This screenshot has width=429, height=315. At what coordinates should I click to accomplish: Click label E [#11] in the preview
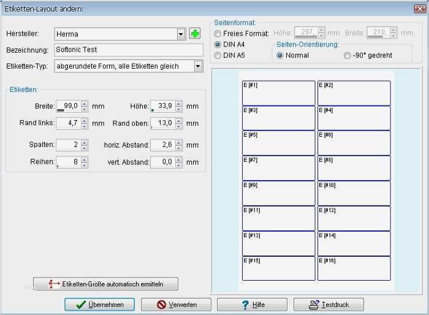point(278,218)
